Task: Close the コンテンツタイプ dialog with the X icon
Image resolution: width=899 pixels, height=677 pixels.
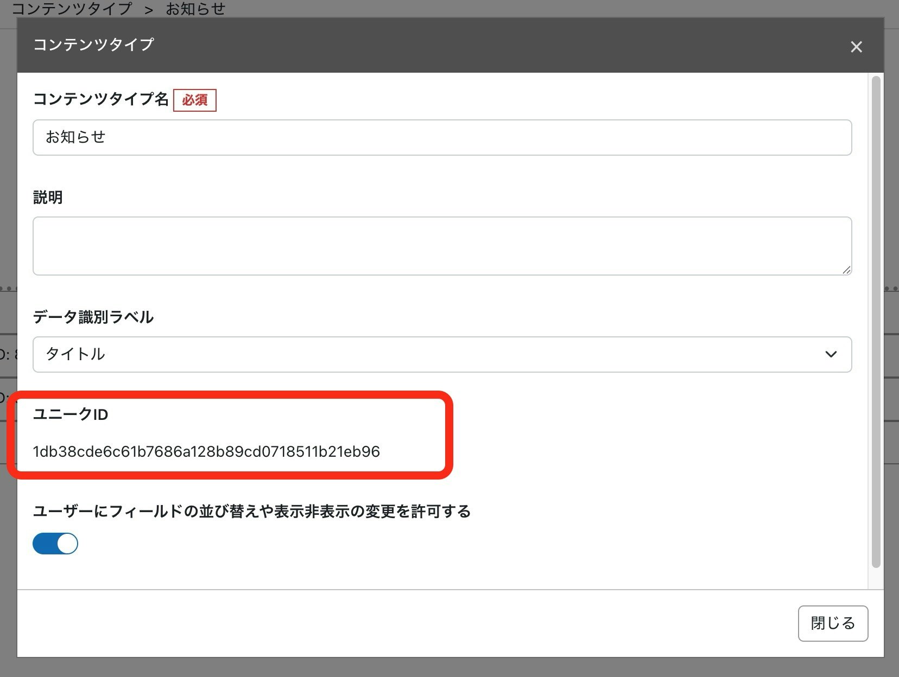Action: [x=856, y=47]
